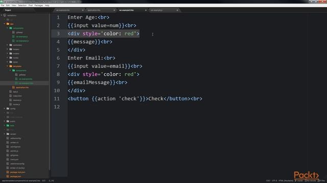Expand the helpers folder
327x183 pixels.
[7, 49]
